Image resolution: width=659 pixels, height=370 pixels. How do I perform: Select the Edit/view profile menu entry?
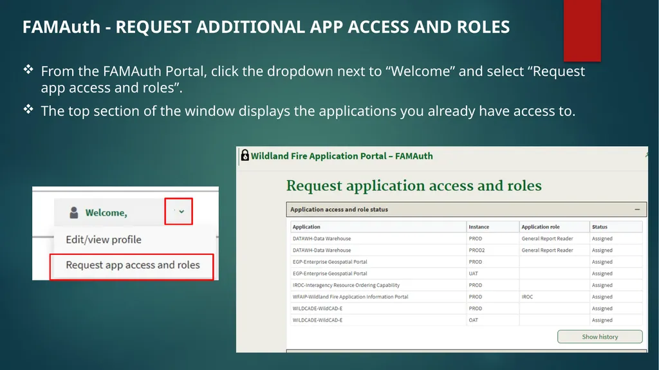(104, 239)
